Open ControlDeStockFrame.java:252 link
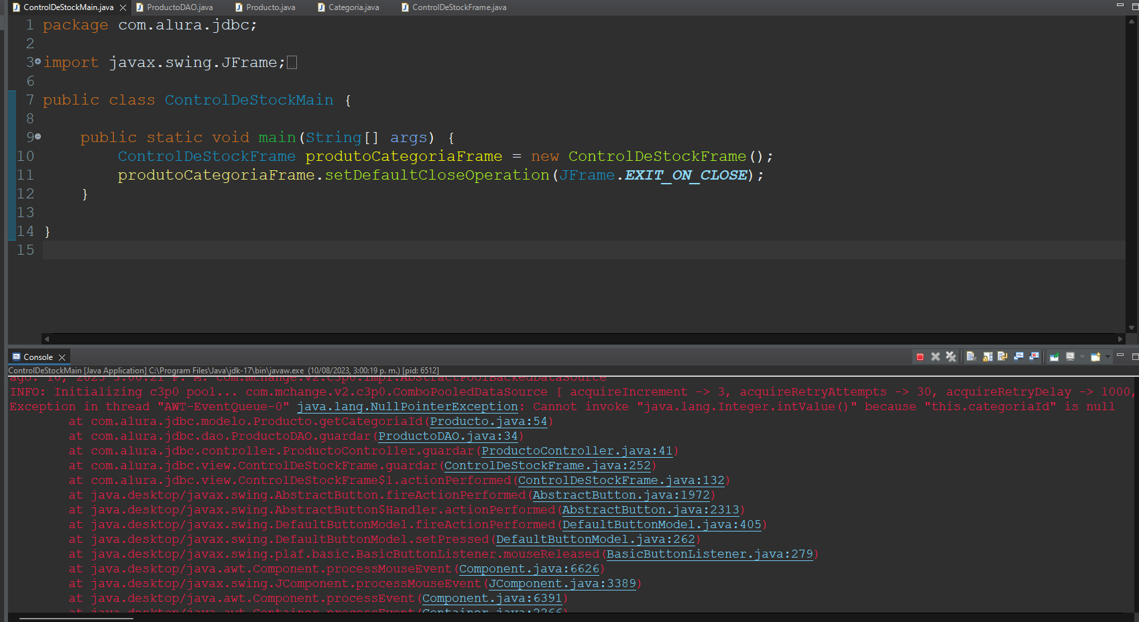Image resolution: width=1139 pixels, height=622 pixels. click(x=548, y=465)
